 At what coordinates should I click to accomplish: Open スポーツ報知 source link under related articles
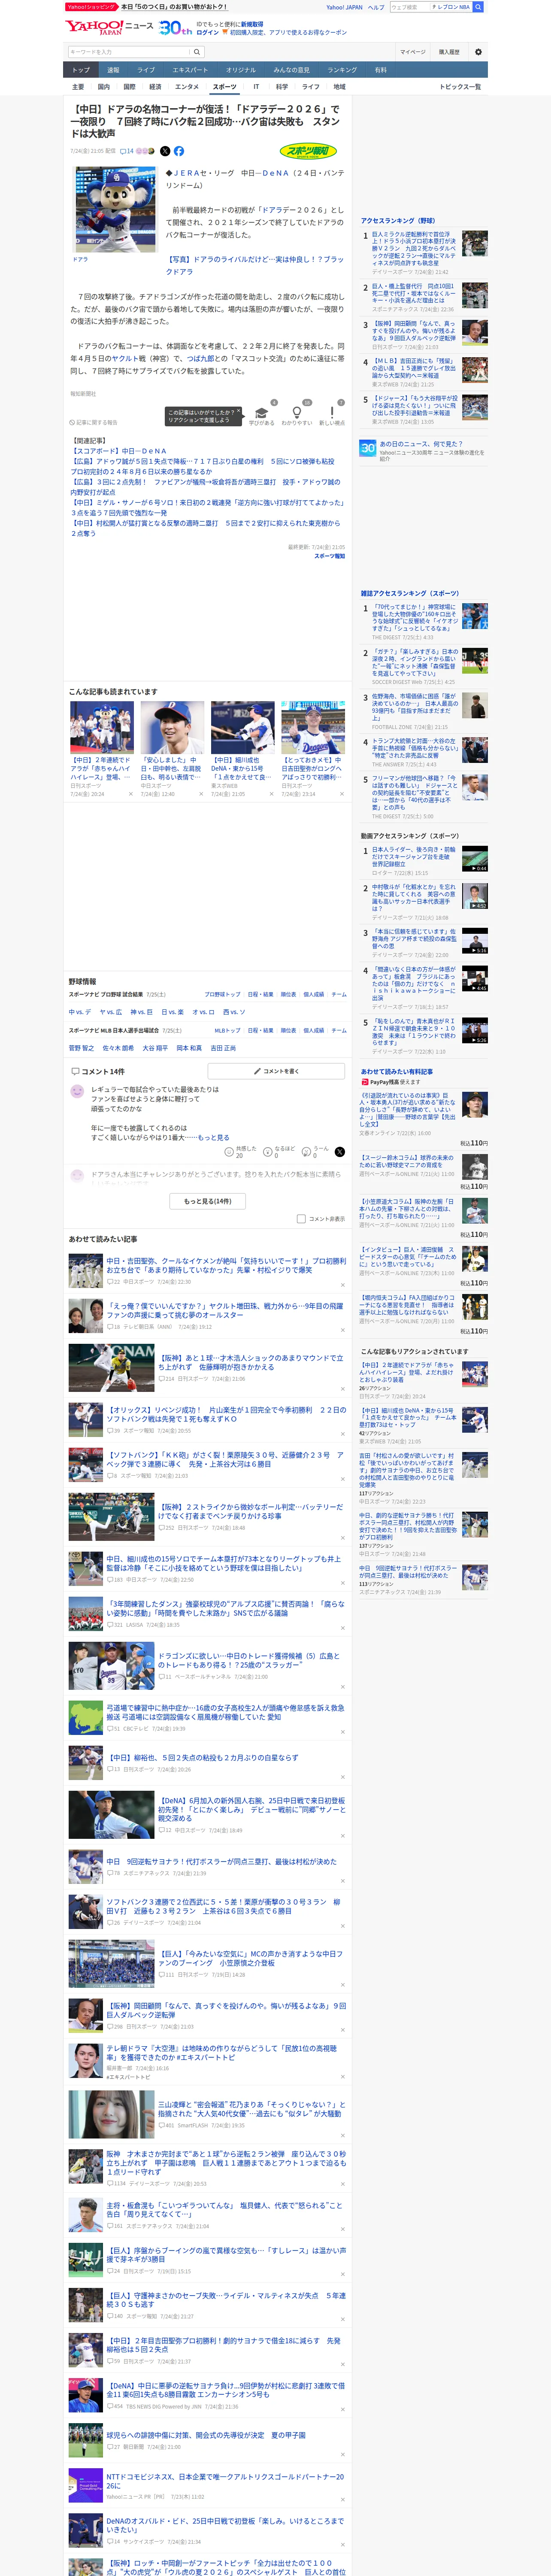pos(329,556)
